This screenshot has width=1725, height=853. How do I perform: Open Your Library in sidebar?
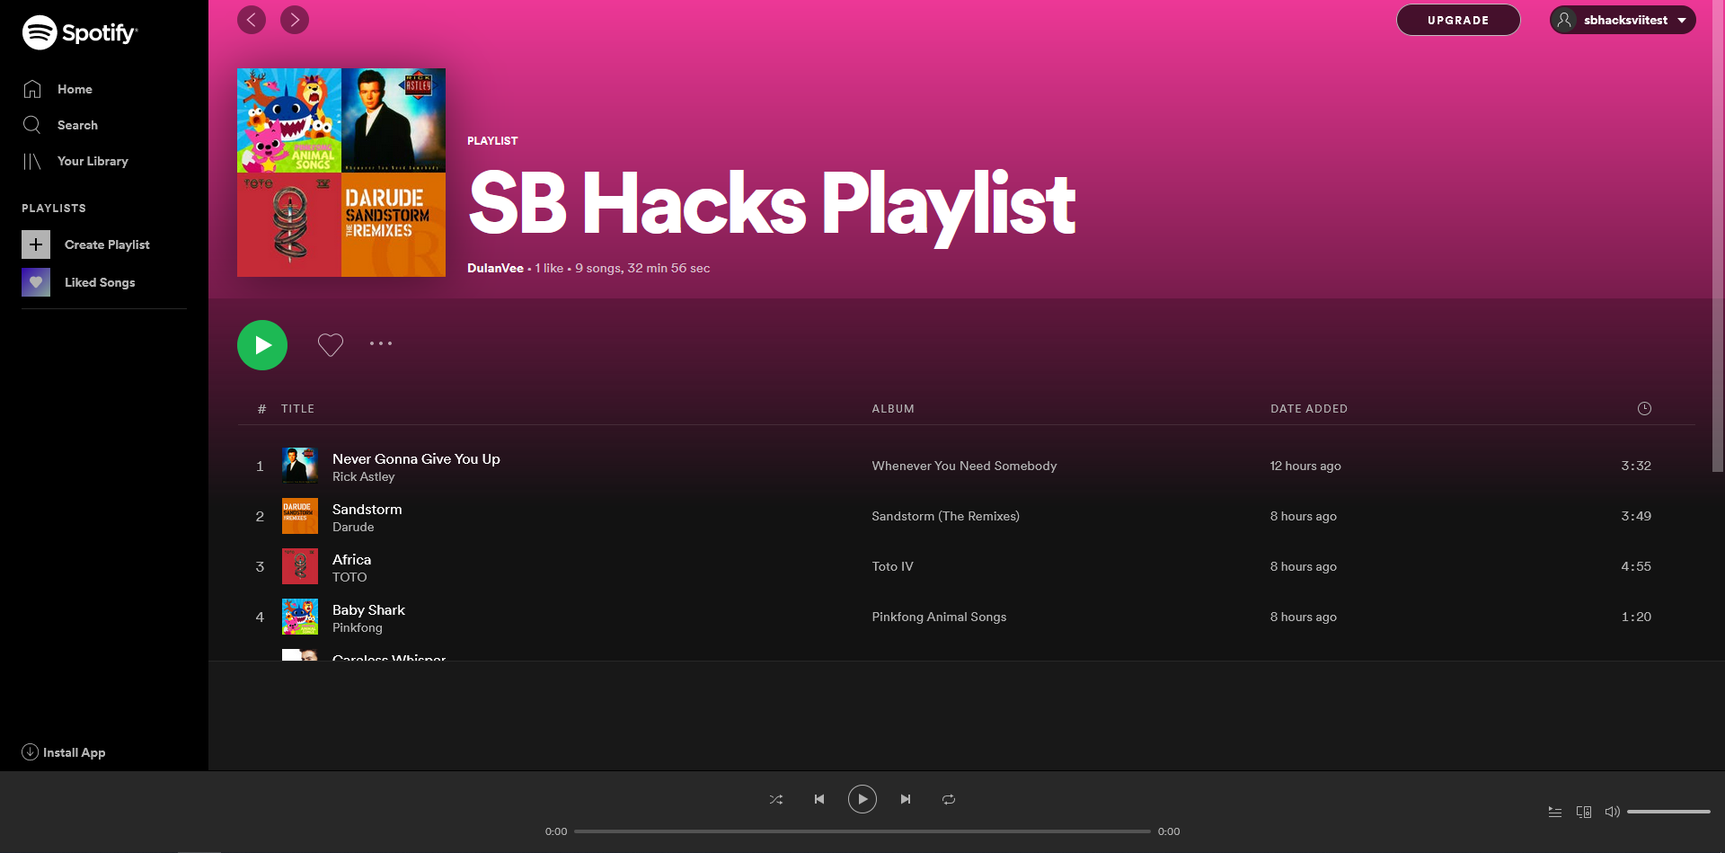(75, 161)
